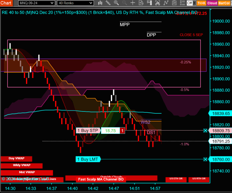The height and width of the screenshot is (193, 232).
Task: Toggle the Cloud button
Action: tap(212, 3)
